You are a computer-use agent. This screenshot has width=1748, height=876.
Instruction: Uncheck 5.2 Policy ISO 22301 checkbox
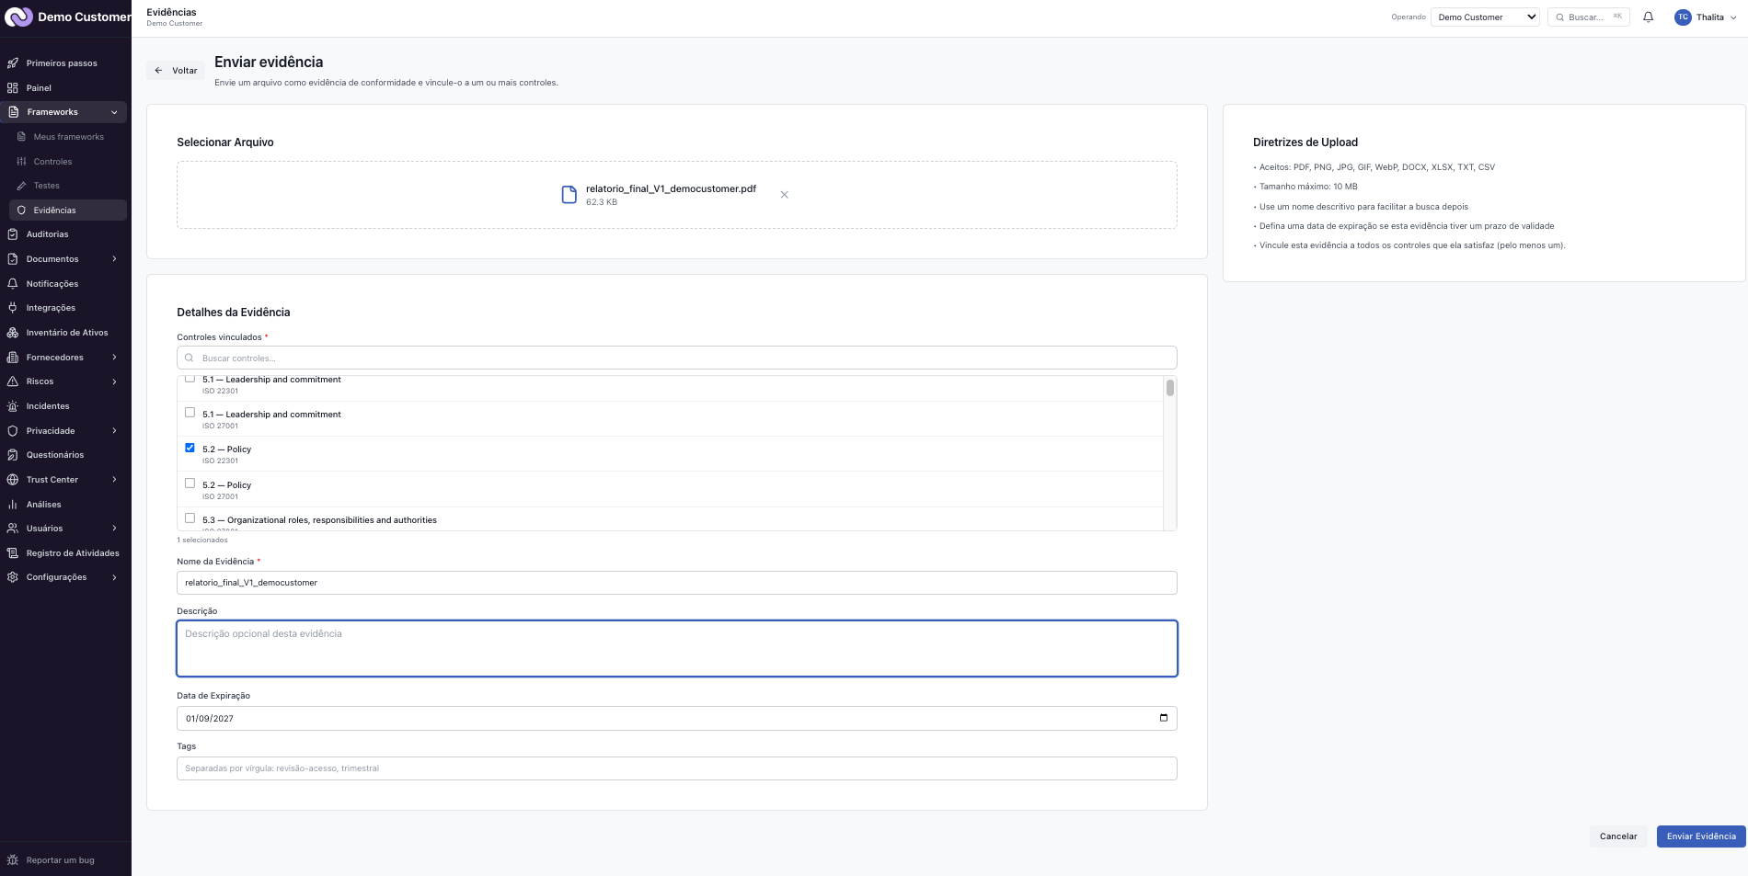190,448
